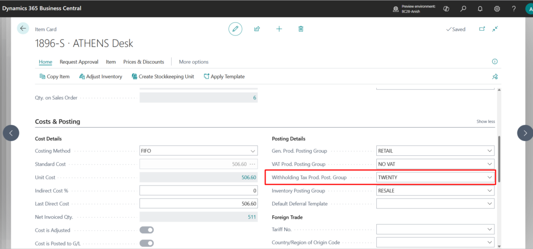Click the trash Delete icon
This screenshot has height=249, width=533.
tap(301, 29)
